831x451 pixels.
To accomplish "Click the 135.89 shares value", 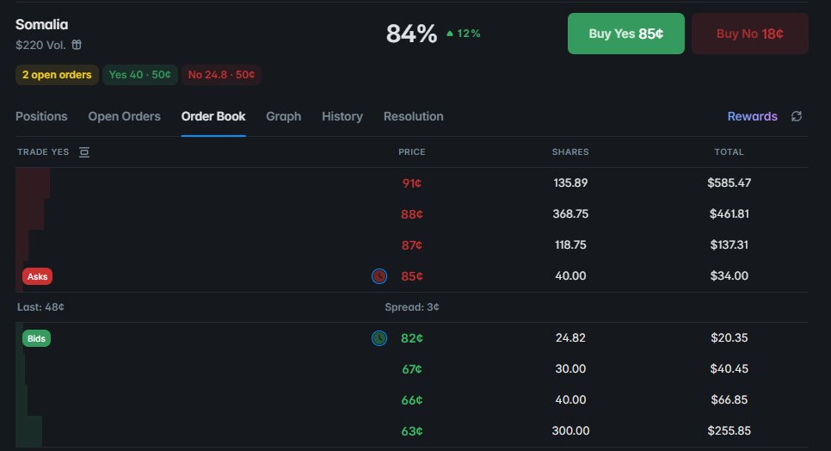I will 570,182.
